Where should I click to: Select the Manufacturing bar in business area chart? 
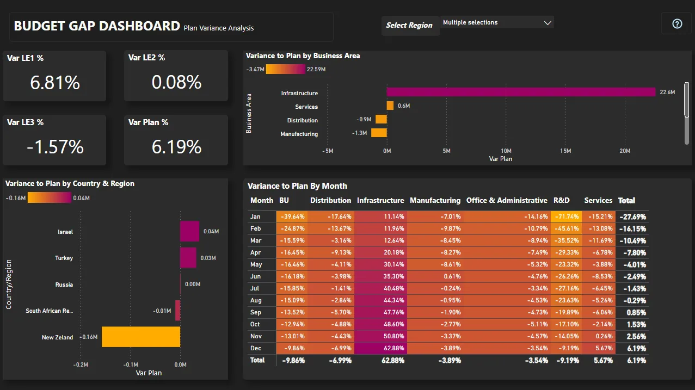point(379,133)
